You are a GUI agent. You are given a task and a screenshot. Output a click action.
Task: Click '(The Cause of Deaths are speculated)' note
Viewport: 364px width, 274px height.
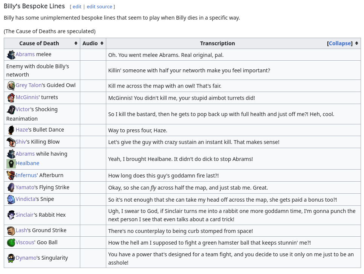point(50,31)
